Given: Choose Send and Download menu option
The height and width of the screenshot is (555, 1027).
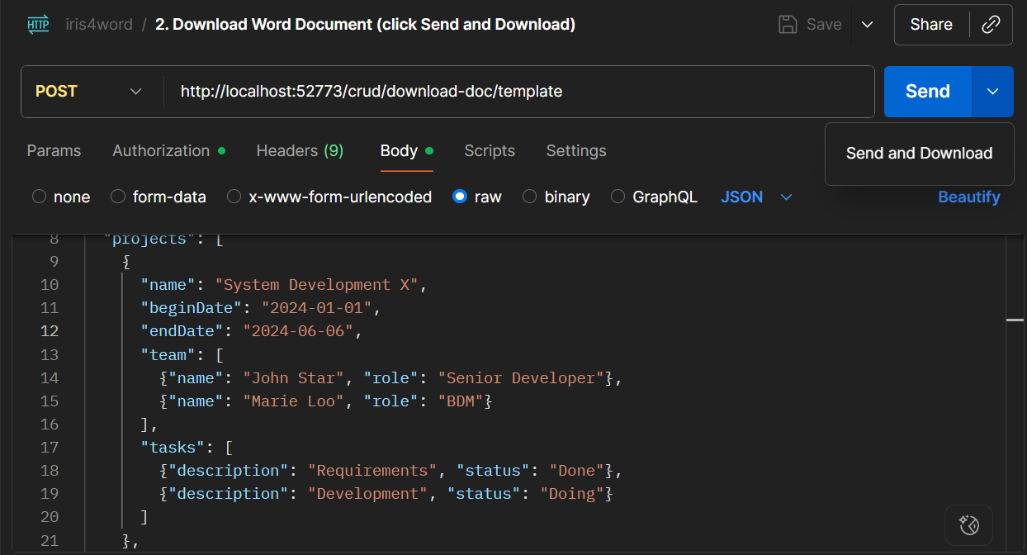Looking at the screenshot, I should pyautogui.click(x=919, y=154).
